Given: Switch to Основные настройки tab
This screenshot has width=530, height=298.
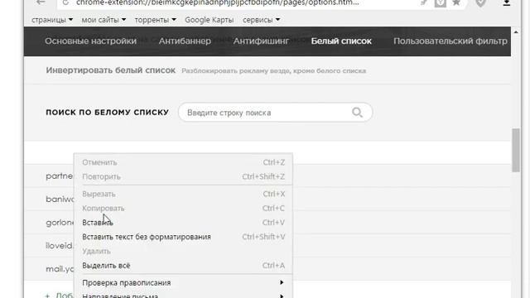Looking at the screenshot, I should 90,41.
